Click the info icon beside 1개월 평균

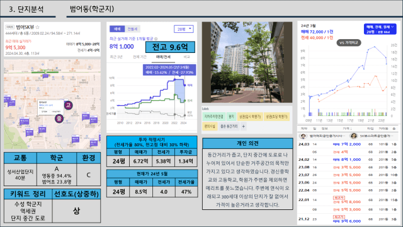click(156, 38)
